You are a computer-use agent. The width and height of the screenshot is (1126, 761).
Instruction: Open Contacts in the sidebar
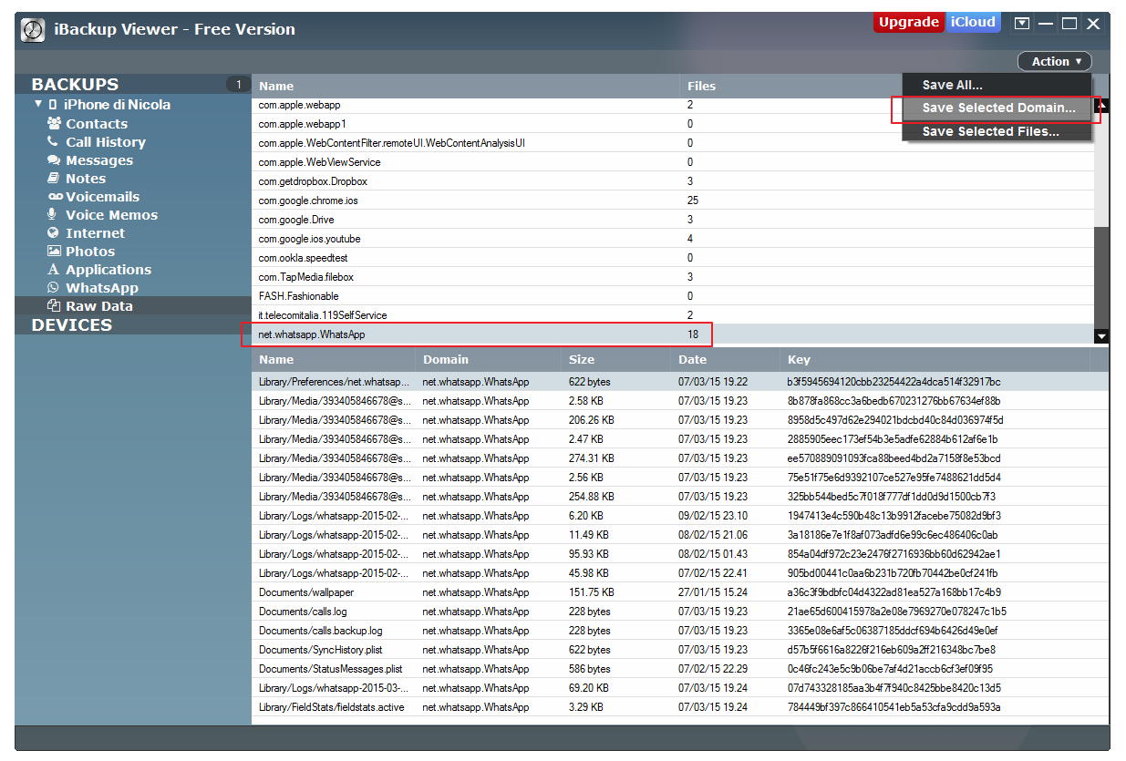[x=97, y=123]
